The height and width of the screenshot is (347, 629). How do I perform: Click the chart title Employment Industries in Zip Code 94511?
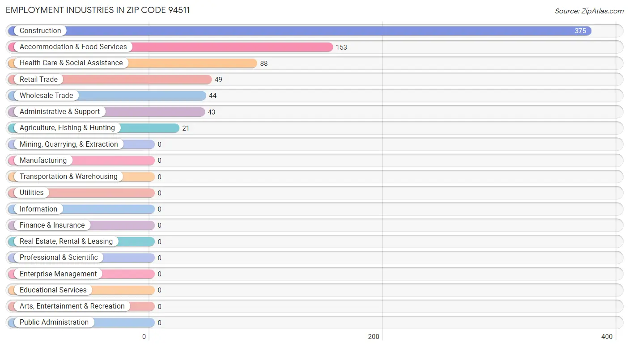tap(98, 10)
